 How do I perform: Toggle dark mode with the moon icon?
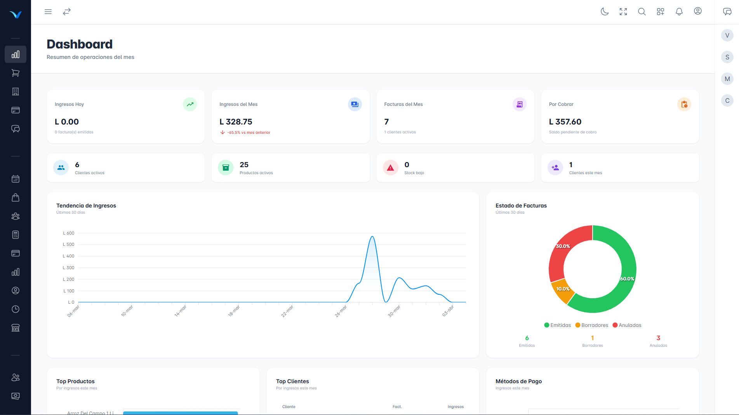point(604,12)
